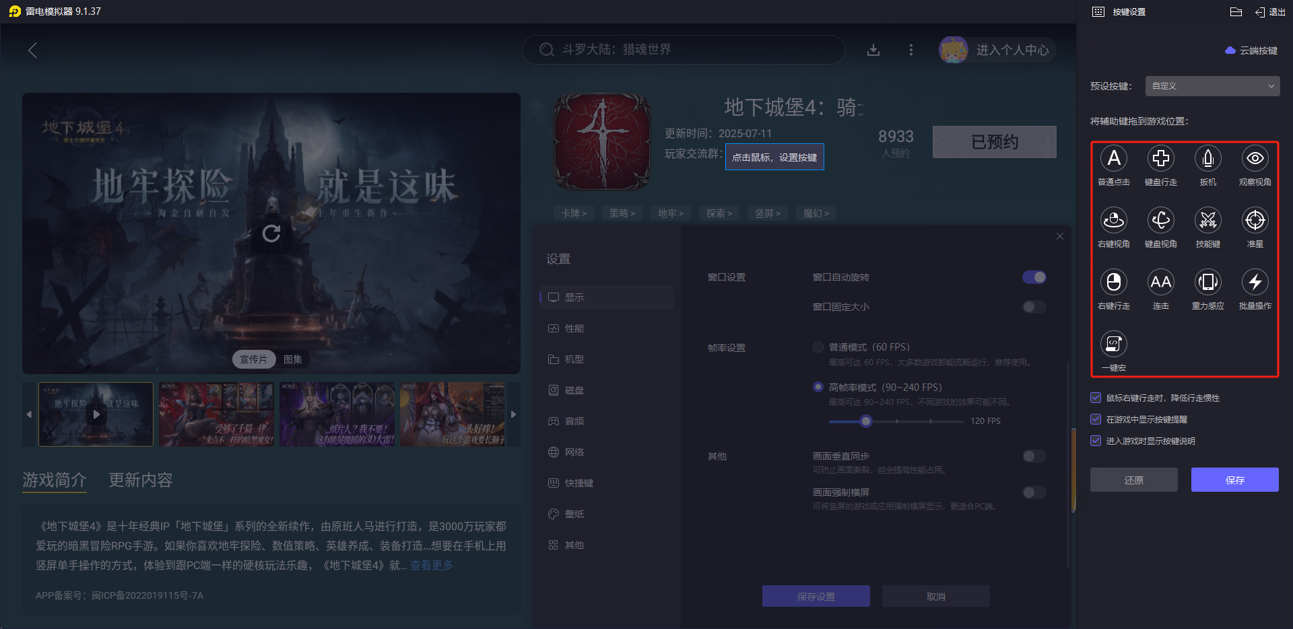Choose the 准星 crosshair icon

pyautogui.click(x=1255, y=221)
